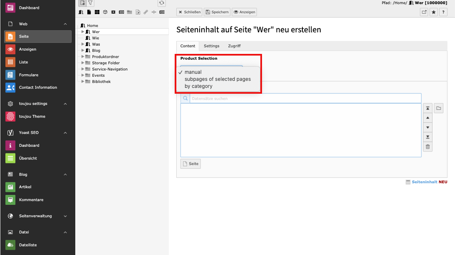Click the filter icon above the page tree
The height and width of the screenshot is (255, 455).
(x=90, y=3)
